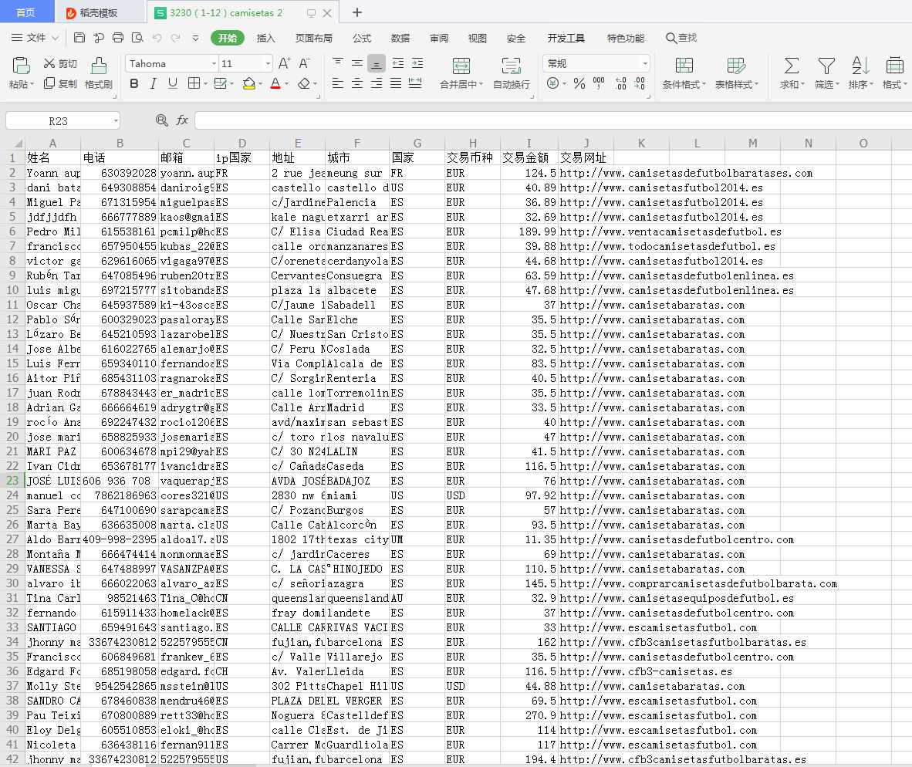Click the Auto Wrap Text icon
Screen dimensions: 912x767
tap(512, 65)
